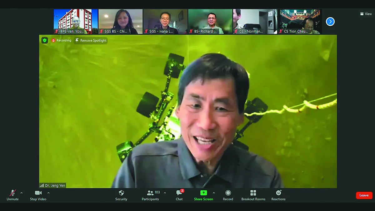Click muted mic icon on CS Tion Cheu thumbnail
Viewport: 375px width, 211px height.
281,31
